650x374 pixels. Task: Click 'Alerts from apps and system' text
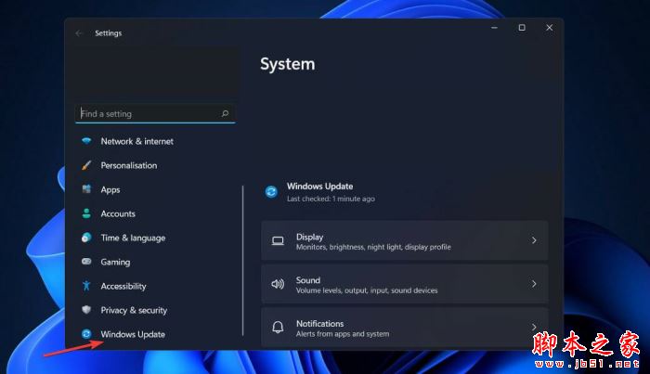pos(343,334)
